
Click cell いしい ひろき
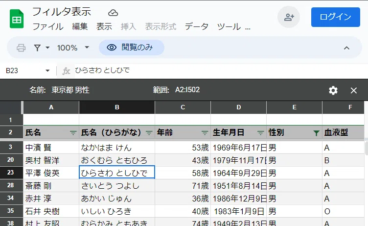click(117, 211)
